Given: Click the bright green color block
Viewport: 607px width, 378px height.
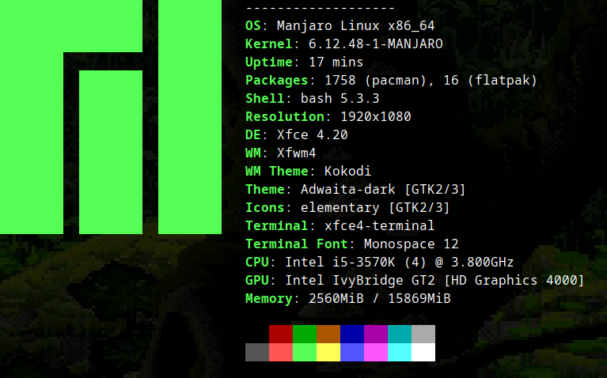Looking at the screenshot, I should (x=305, y=352).
